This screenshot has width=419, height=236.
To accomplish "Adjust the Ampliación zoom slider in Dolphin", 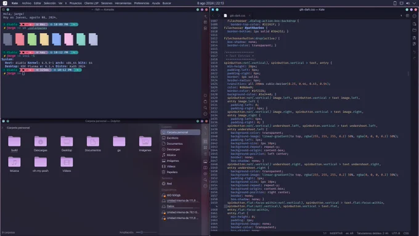I will point(146,232).
